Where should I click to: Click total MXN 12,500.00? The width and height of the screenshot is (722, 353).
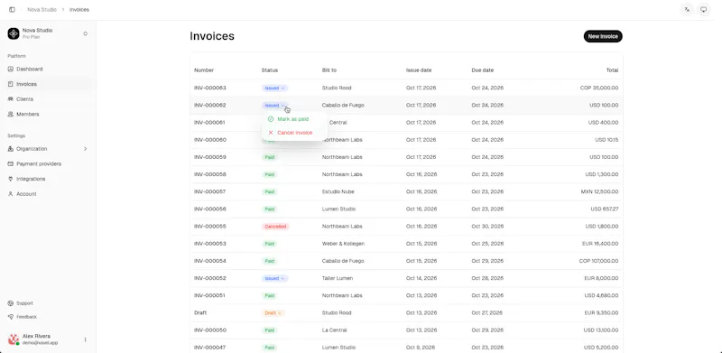coord(599,191)
